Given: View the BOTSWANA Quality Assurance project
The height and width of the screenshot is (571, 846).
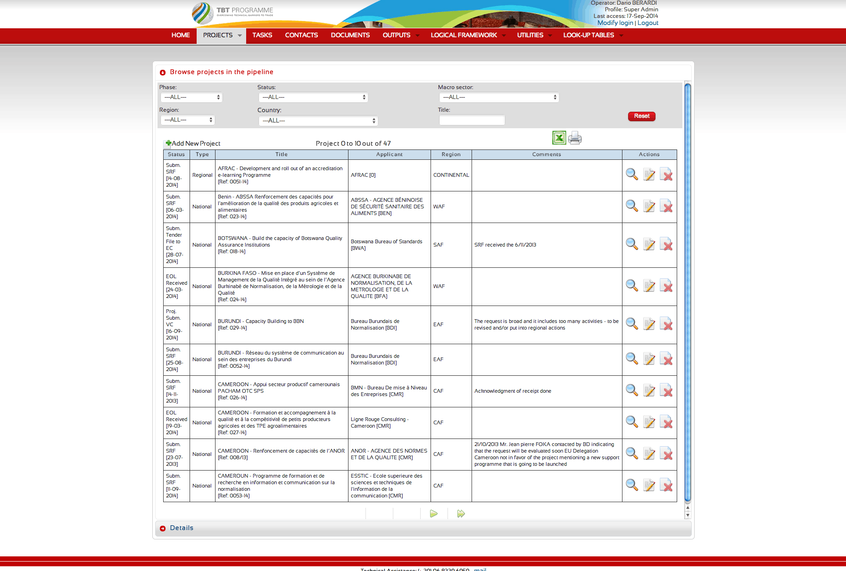Looking at the screenshot, I should coord(632,244).
